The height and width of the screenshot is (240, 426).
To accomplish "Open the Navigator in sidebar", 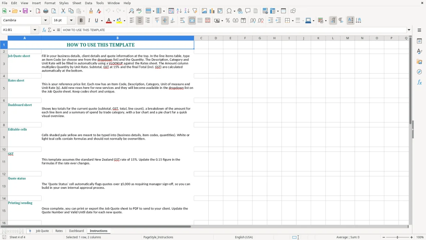I will 419,72.
